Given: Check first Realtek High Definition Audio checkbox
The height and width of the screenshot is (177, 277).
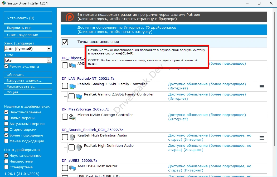Looking at the screenshot, I should [65, 137].
